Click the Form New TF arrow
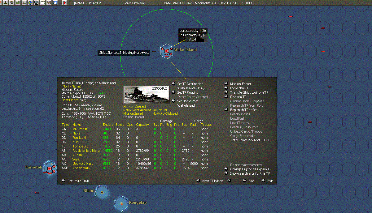 (226, 88)
